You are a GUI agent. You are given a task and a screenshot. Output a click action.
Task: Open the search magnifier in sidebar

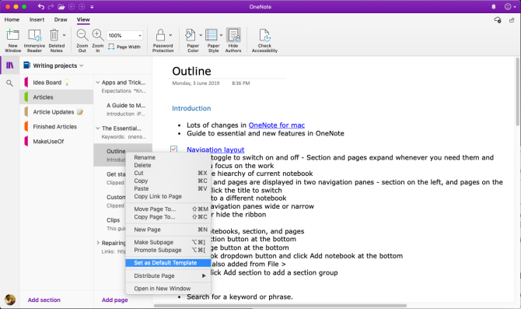[x=9, y=83]
